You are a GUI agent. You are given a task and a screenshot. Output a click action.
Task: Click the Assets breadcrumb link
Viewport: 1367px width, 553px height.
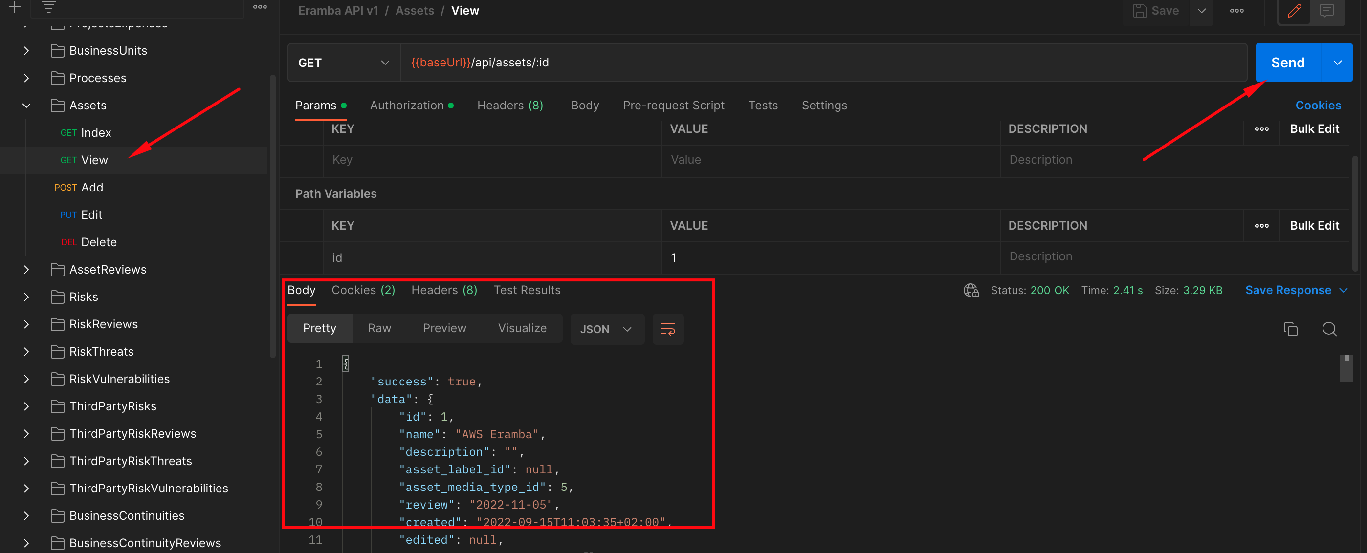[415, 11]
